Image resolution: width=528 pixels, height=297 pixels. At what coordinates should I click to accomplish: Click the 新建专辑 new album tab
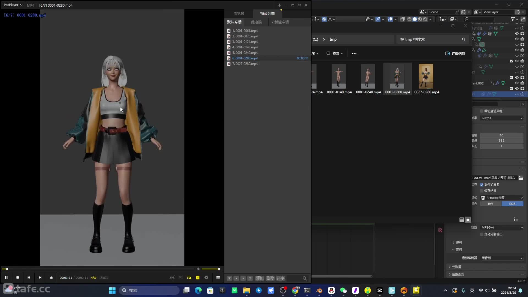point(280,22)
